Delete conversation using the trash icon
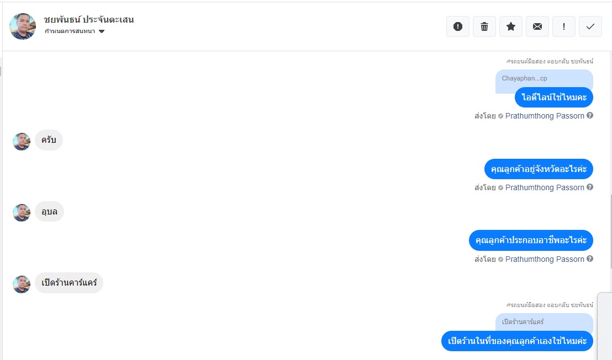Viewport: 612px width, 360px height. pyautogui.click(x=484, y=26)
